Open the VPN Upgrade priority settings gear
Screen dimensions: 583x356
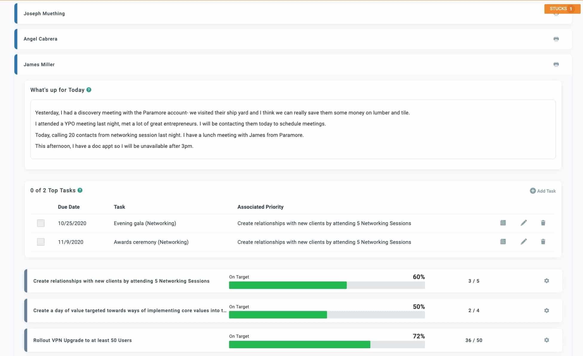pyautogui.click(x=547, y=340)
